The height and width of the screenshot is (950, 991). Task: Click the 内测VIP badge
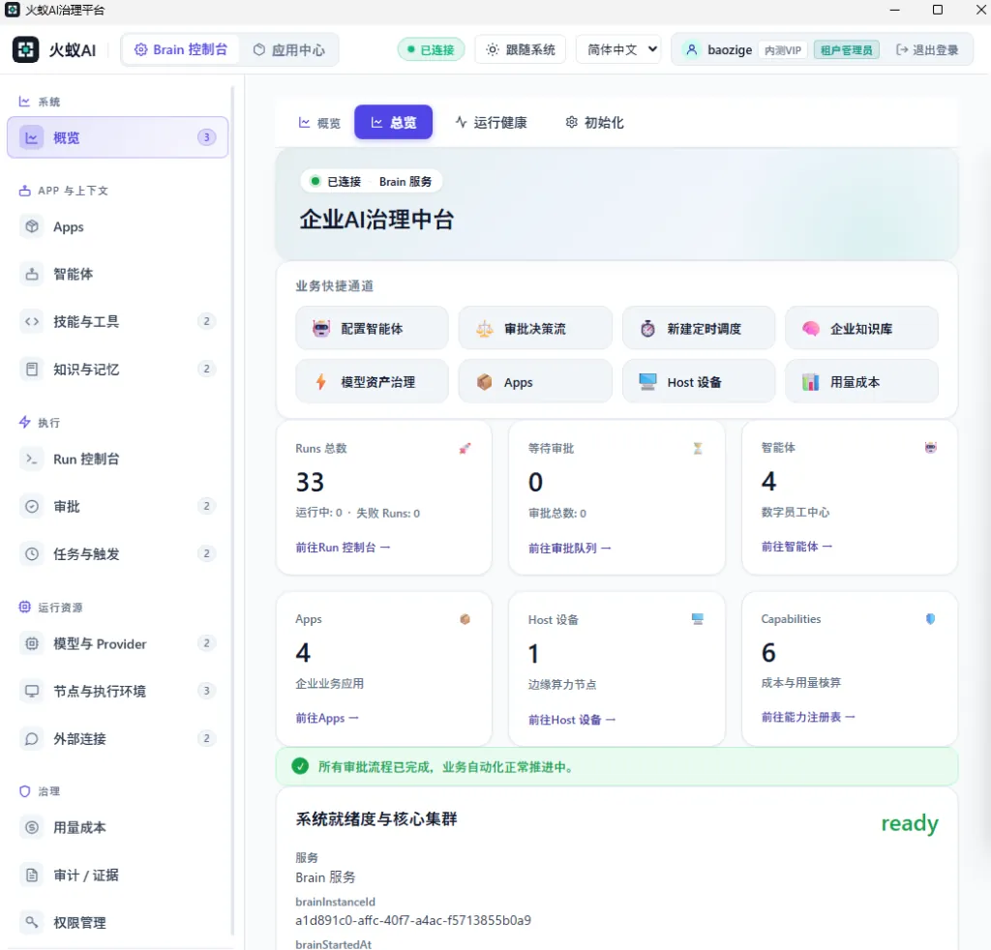[x=782, y=50]
